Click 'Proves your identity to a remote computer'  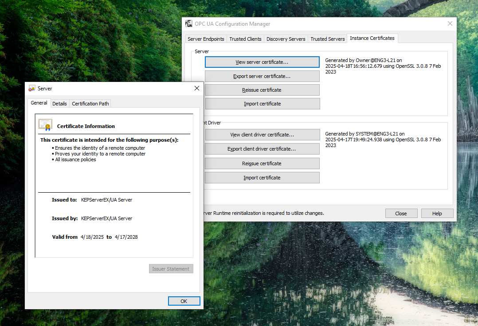coord(100,154)
